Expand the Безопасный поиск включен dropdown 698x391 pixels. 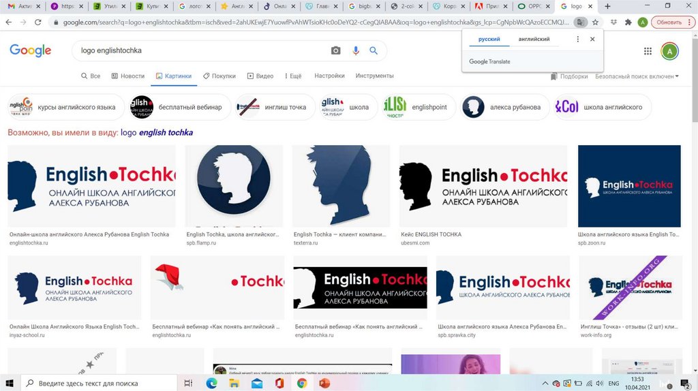(x=637, y=76)
